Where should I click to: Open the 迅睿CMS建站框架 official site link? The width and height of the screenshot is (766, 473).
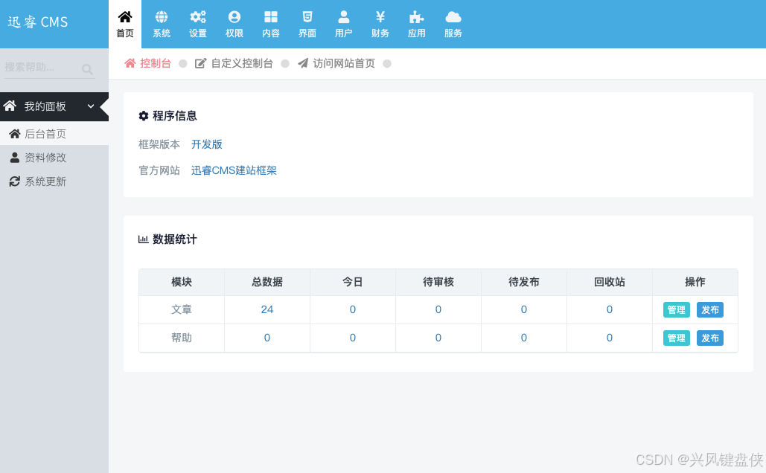pyautogui.click(x=234, y=170)
